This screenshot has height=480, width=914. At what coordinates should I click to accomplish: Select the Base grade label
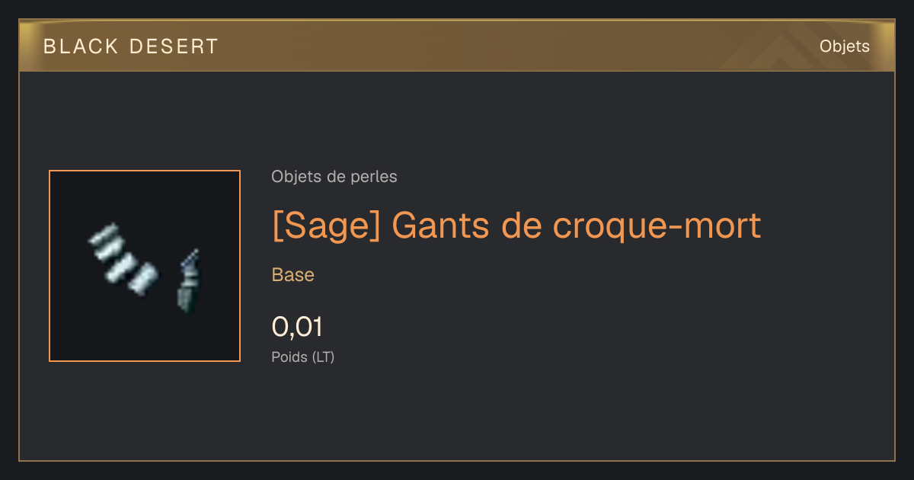293,275
